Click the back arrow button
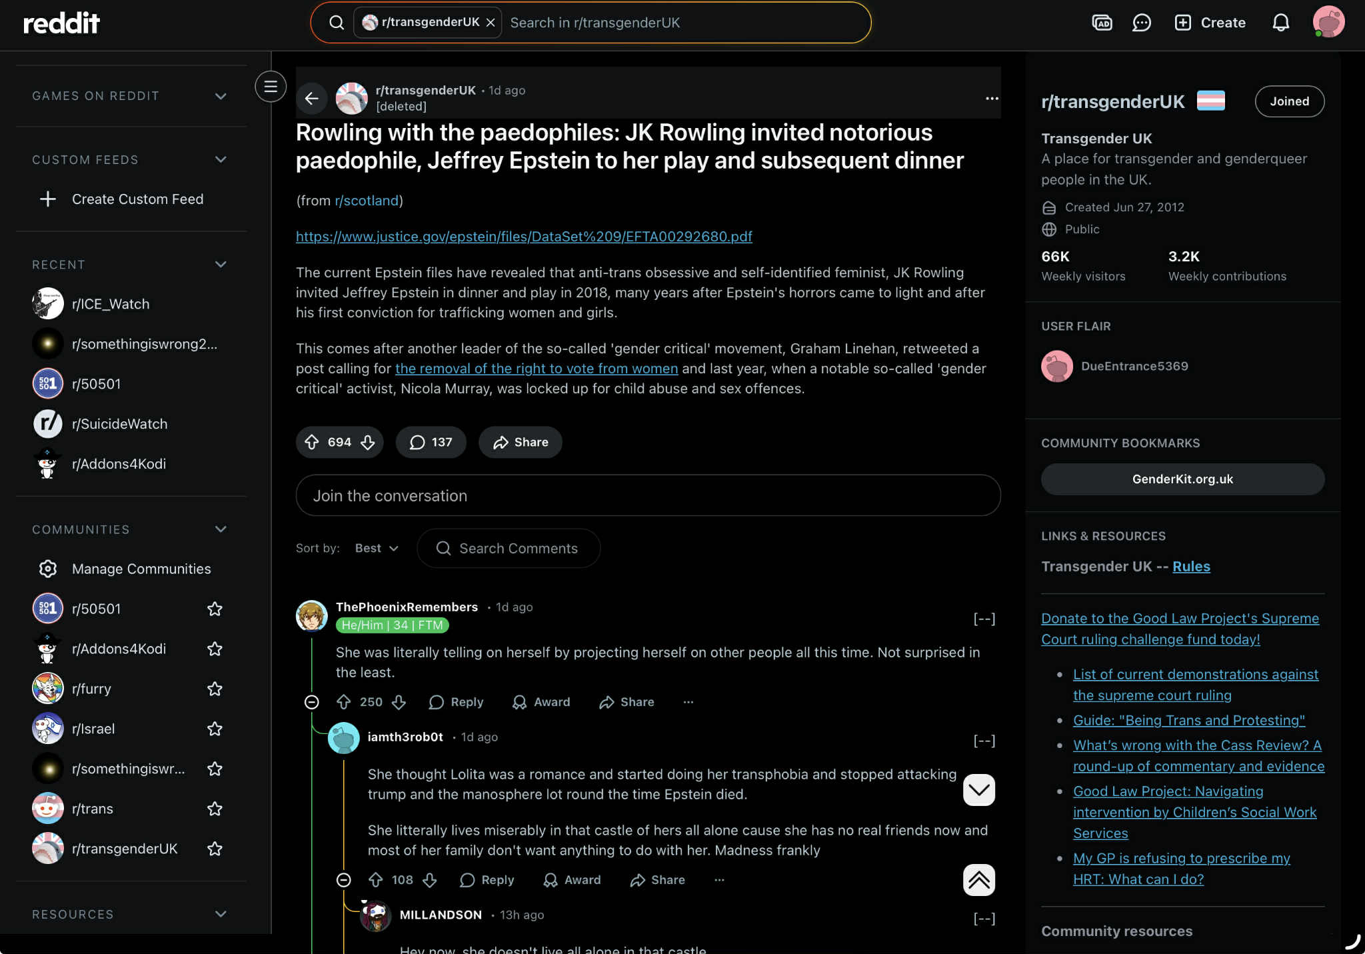 [312, 99]
